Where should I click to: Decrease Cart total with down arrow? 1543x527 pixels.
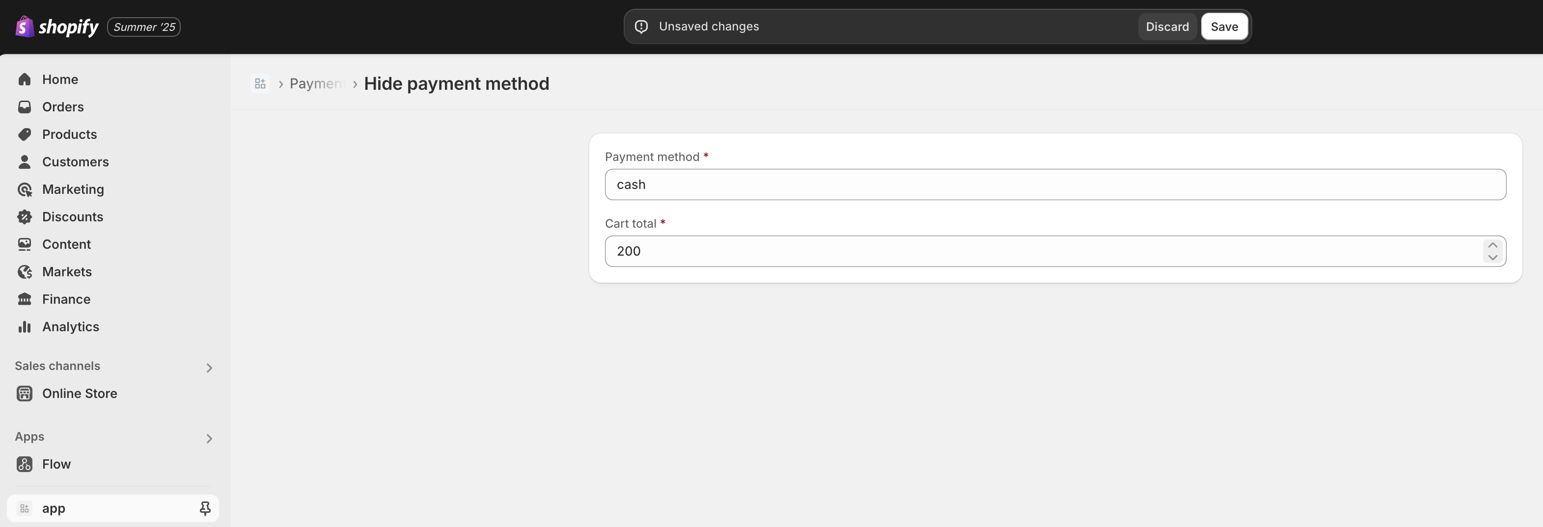click(1493, 257)
